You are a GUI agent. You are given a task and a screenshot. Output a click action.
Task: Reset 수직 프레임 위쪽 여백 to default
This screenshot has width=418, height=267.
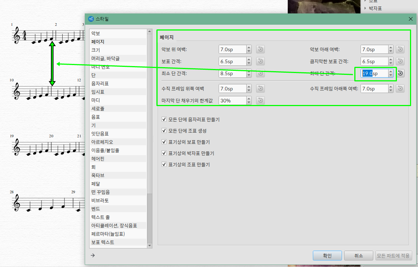[x=260, y=88]
